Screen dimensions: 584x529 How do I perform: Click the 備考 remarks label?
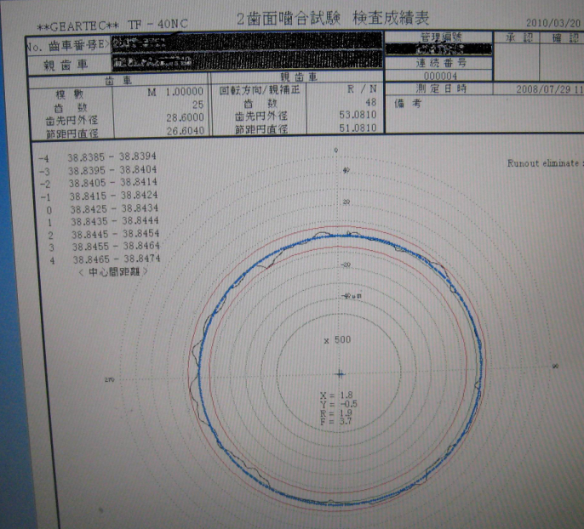click(408, 104)
